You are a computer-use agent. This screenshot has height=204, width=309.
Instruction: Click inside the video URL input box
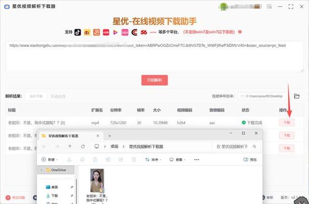pos(153,55)
